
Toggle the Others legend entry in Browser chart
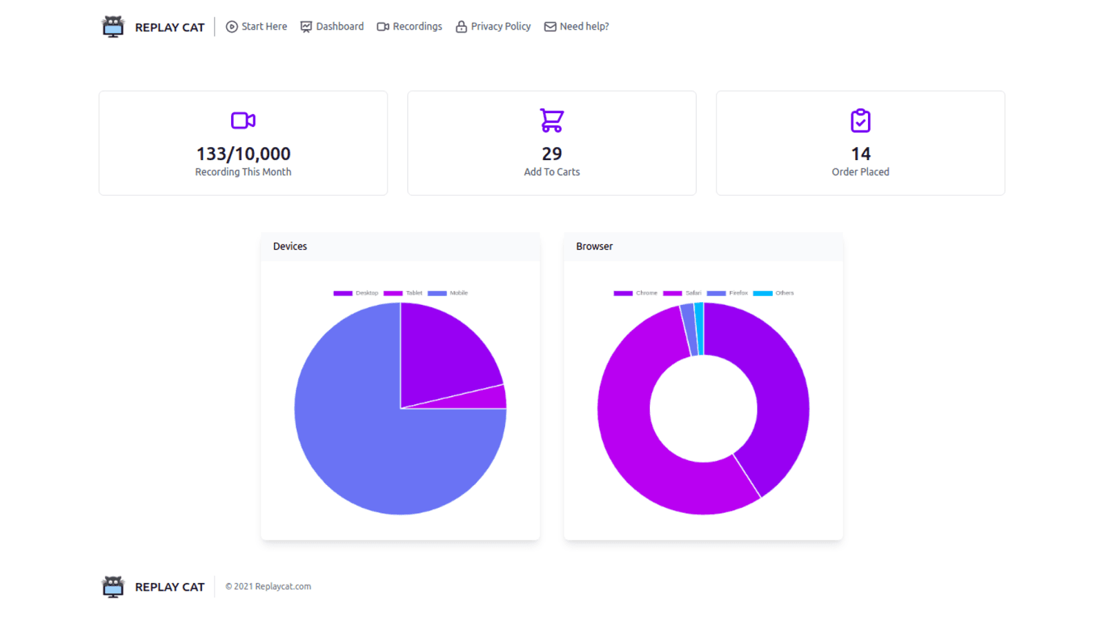click(x=776, y=293)
